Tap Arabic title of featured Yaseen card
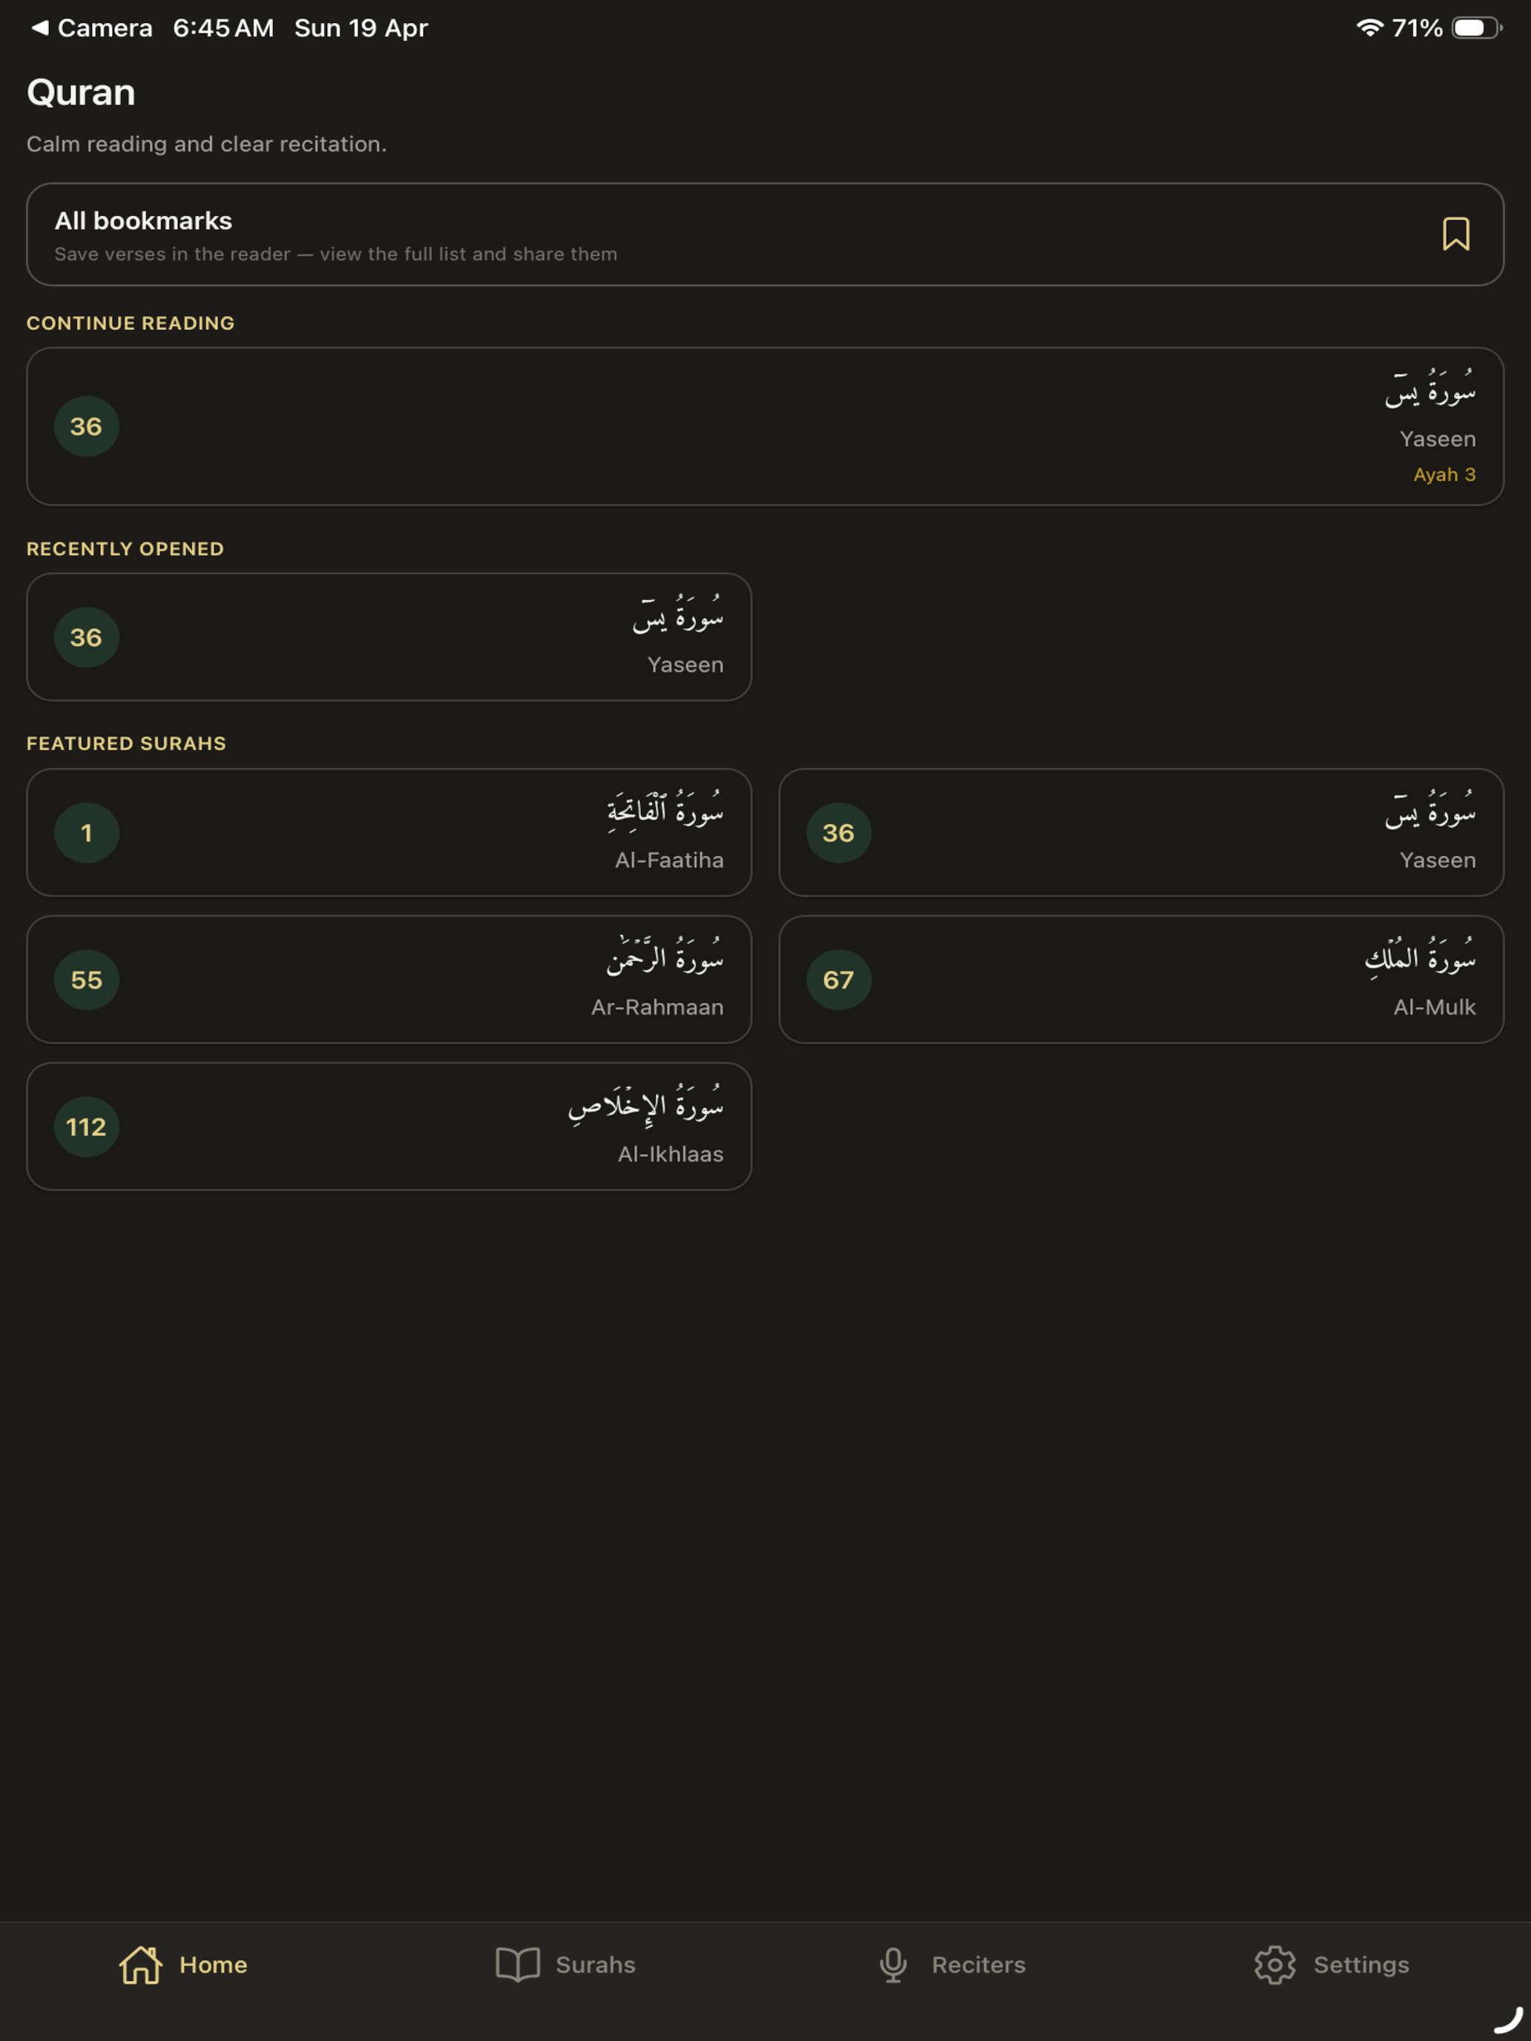Screen dimensions: 1531x2041 tap(1429, 809)
